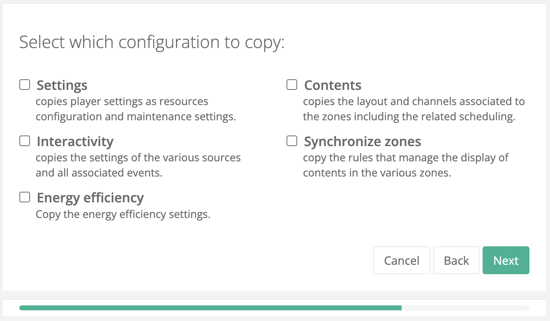Click the player settings description text
The image size is (550, 321).
click(136, 109)
